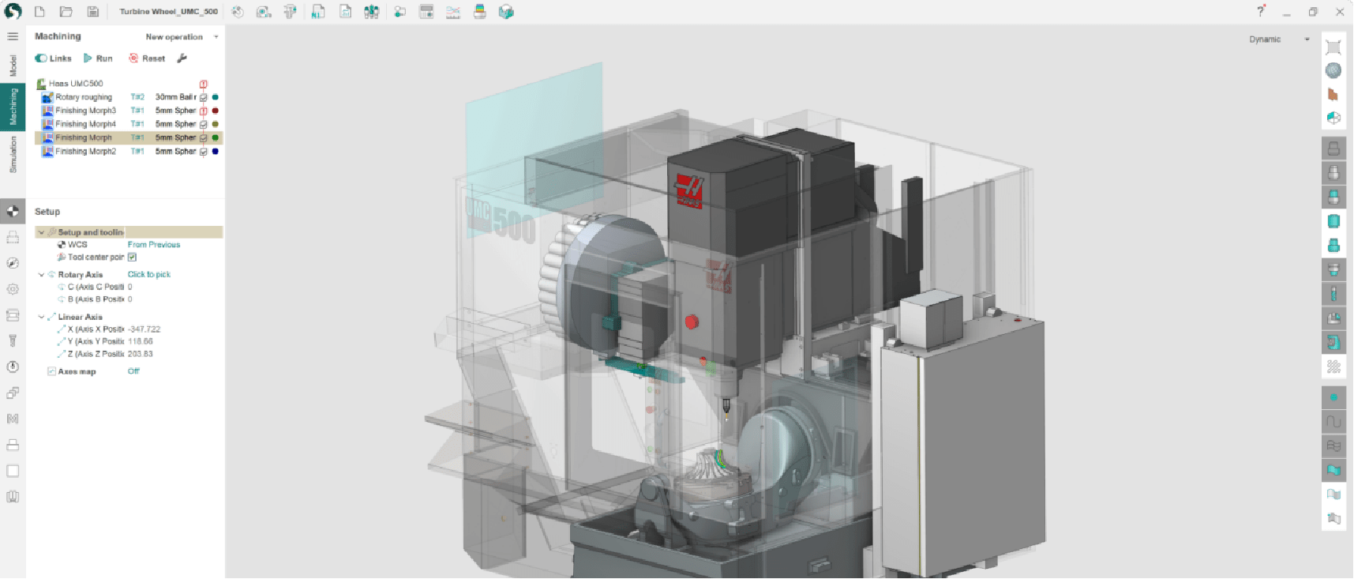Collapse the Linear Axis group
1354x579 pixels.
click(x=41, y=318)
